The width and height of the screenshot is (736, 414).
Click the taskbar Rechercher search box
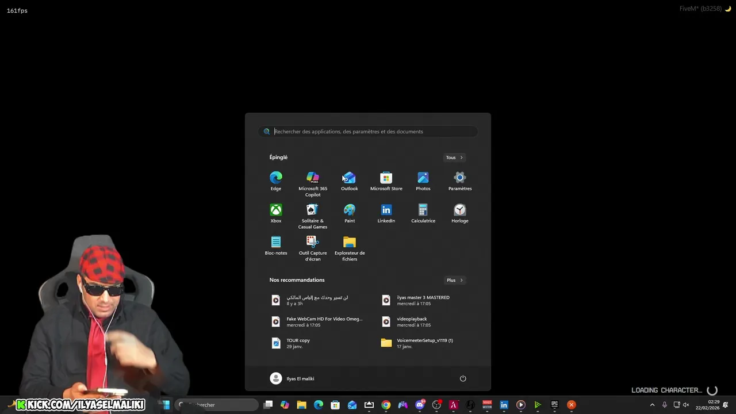[217, 405]
